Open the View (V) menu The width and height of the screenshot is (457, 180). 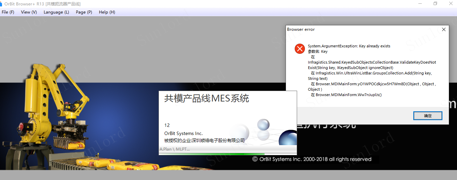(29, 12)
